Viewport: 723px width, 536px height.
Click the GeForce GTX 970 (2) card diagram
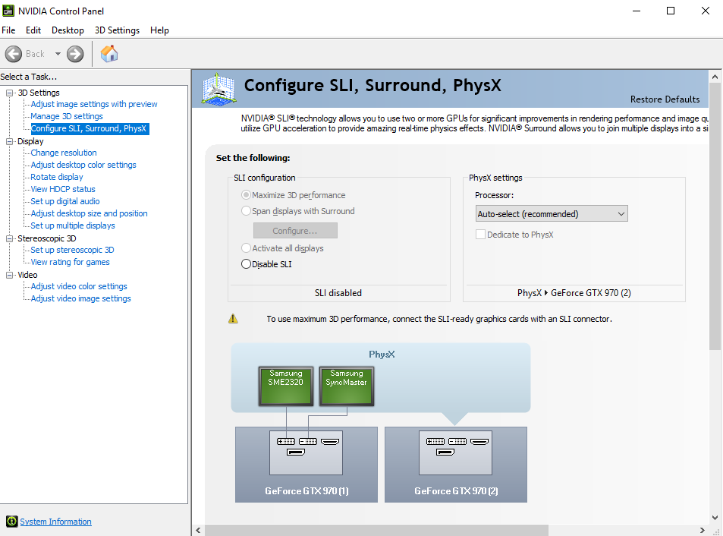[x=455, y=465]
